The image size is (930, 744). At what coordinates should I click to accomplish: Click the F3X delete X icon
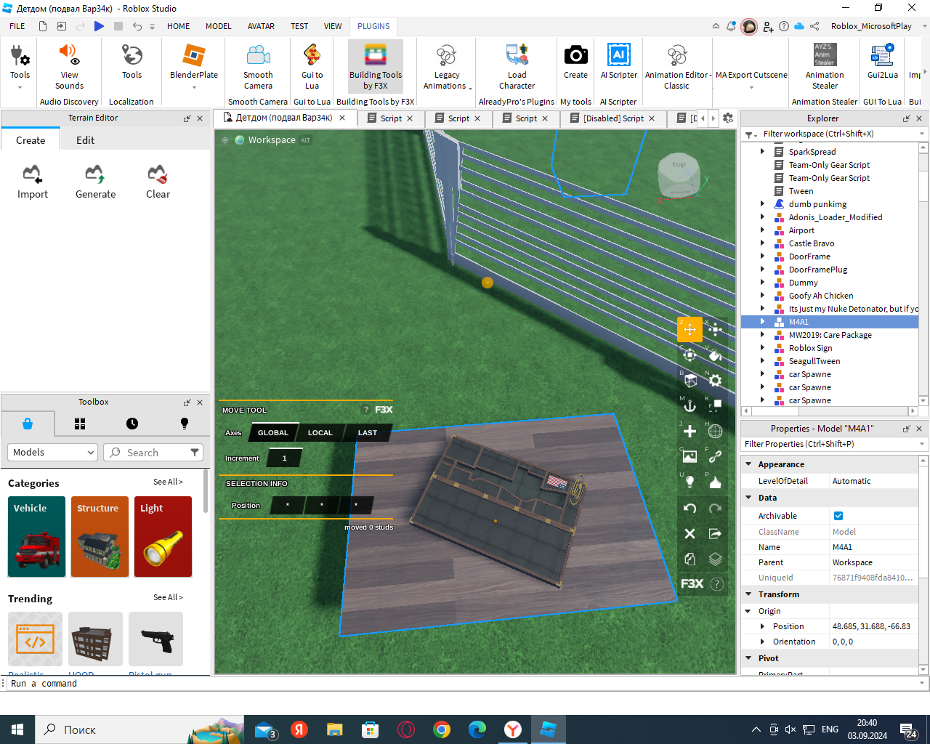[x=690, y=534]
